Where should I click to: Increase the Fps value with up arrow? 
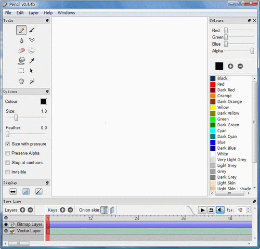[249, 208]
